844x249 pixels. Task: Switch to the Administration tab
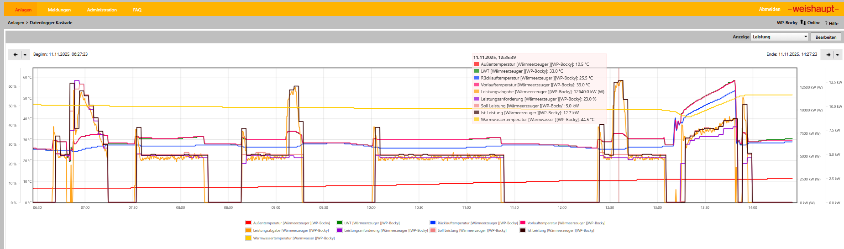102,10
